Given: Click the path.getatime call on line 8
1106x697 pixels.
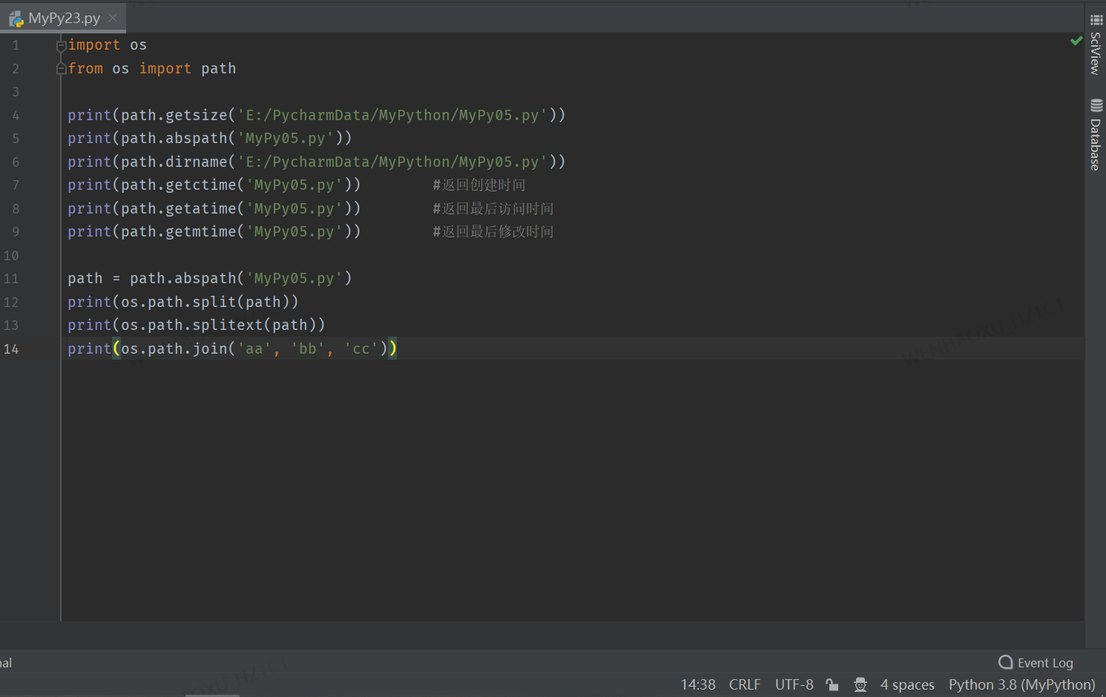Looking at the screenshot, I should click(214, 208).
